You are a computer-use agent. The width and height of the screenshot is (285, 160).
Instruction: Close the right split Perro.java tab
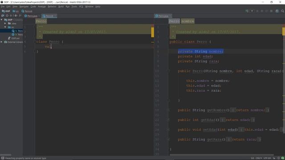[170, 16]
